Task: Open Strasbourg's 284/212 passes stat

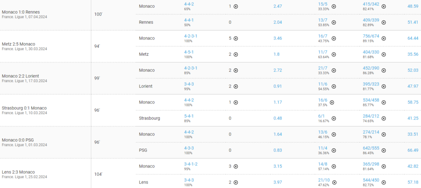Action: [x=371, y=116]
